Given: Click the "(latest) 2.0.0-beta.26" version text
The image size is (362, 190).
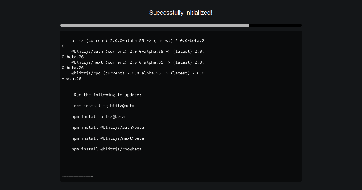Looking at the screenshot, I should coord(180,40).
